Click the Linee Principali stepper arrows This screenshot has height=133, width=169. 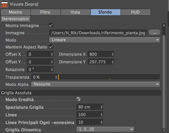[101, 122]
